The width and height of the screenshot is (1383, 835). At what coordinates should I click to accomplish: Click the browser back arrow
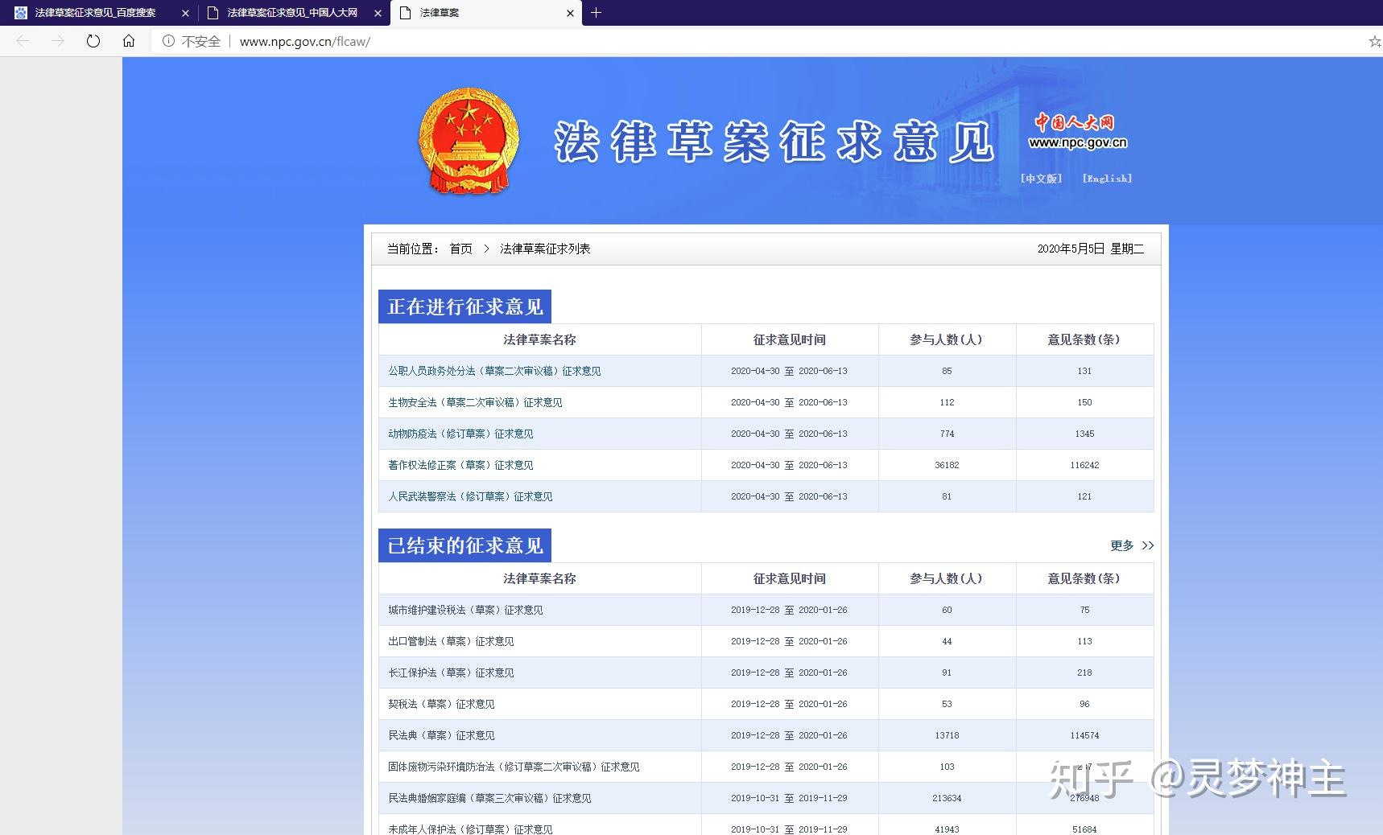pos(23,41)
